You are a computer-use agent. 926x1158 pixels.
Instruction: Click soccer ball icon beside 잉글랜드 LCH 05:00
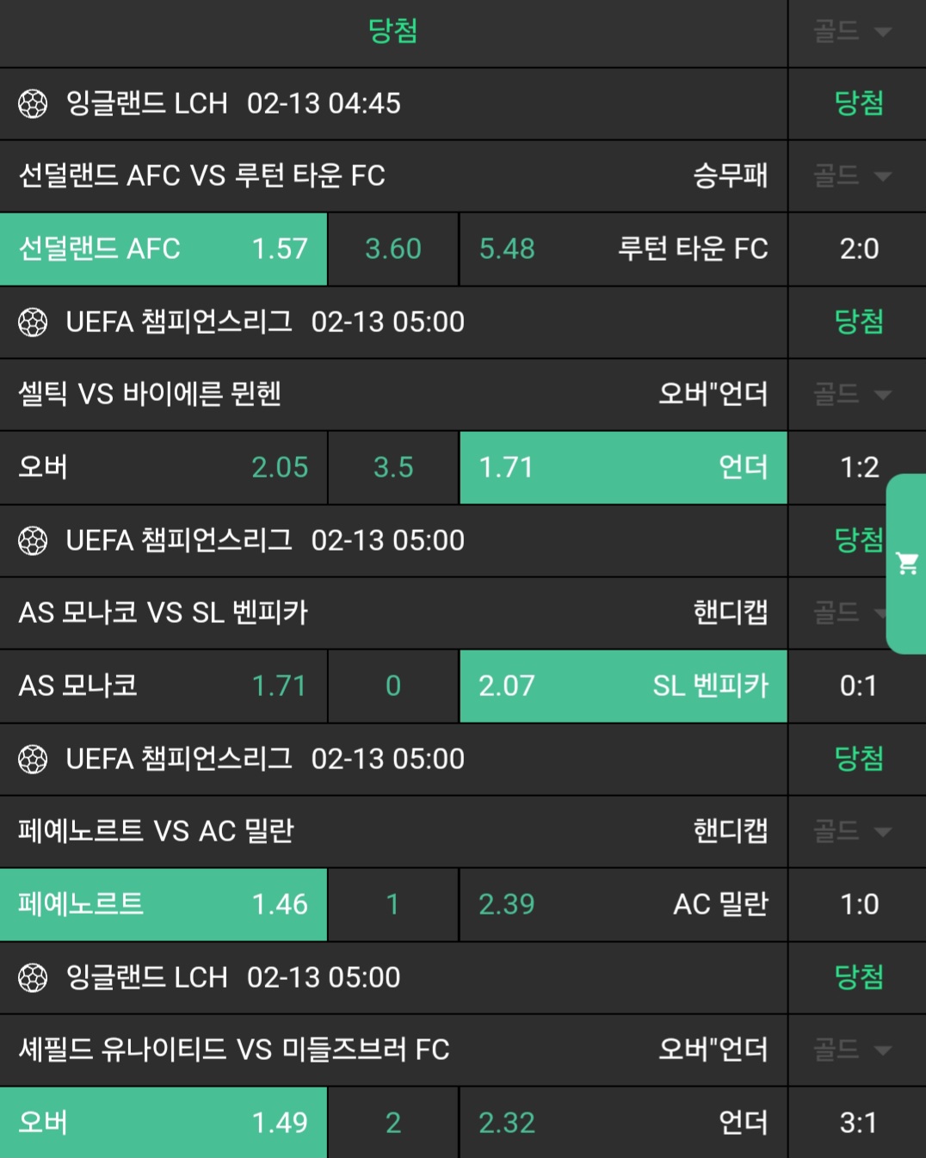pyautogui.click(x=33, y=978)
